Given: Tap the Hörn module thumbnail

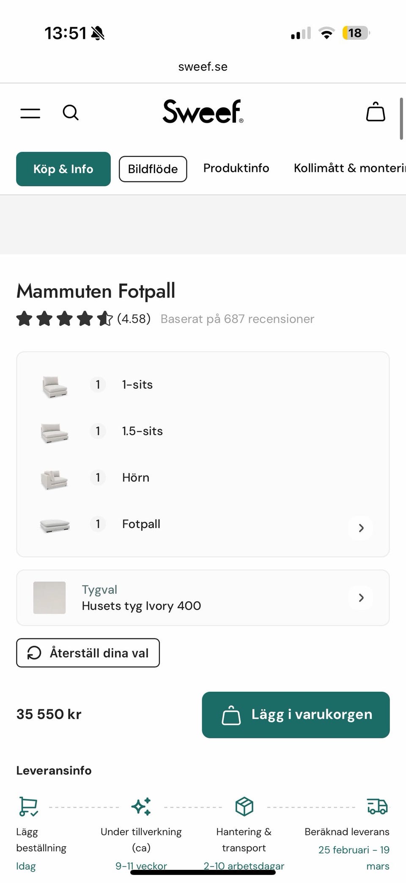Looking at the screenshot, I should pyautogui.click(x=54, y=479).
